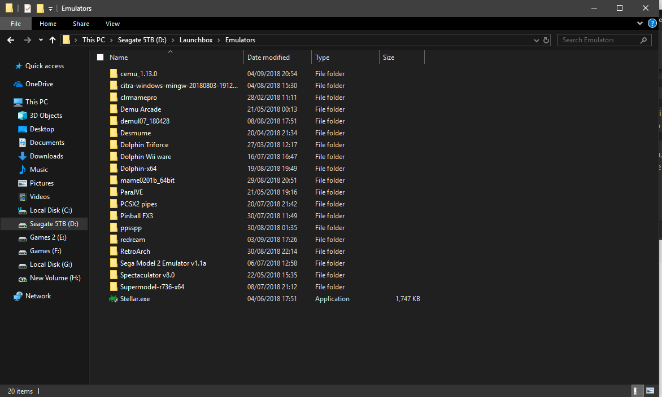
Task: Click the Properties quick access toolbar icon
Action: (28, 8)
